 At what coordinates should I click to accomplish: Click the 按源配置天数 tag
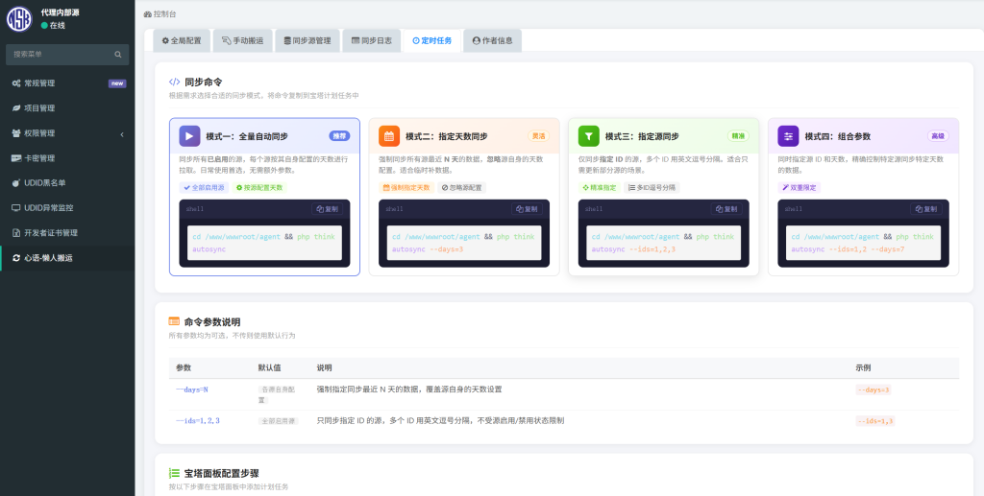[x=259, y=187]
